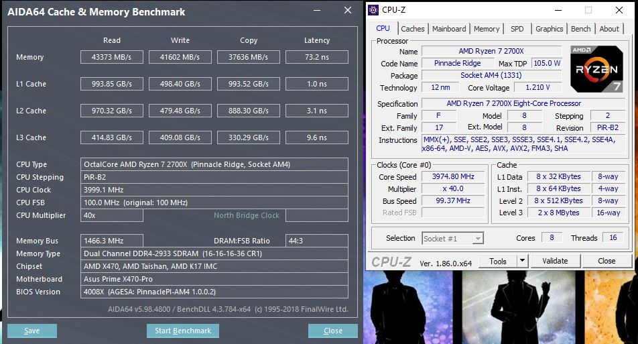Click the L3 Cache Latency value 9.6 ns
This screenshot has width=638, height=344.
coord(316,137)
